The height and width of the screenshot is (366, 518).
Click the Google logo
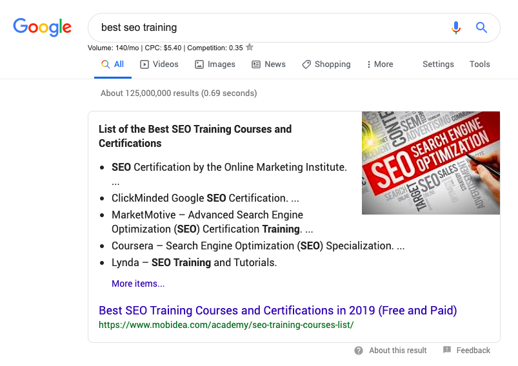click(43, 27)
